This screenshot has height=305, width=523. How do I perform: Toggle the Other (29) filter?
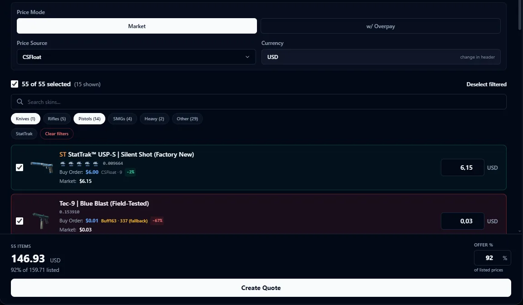point(187,118)
